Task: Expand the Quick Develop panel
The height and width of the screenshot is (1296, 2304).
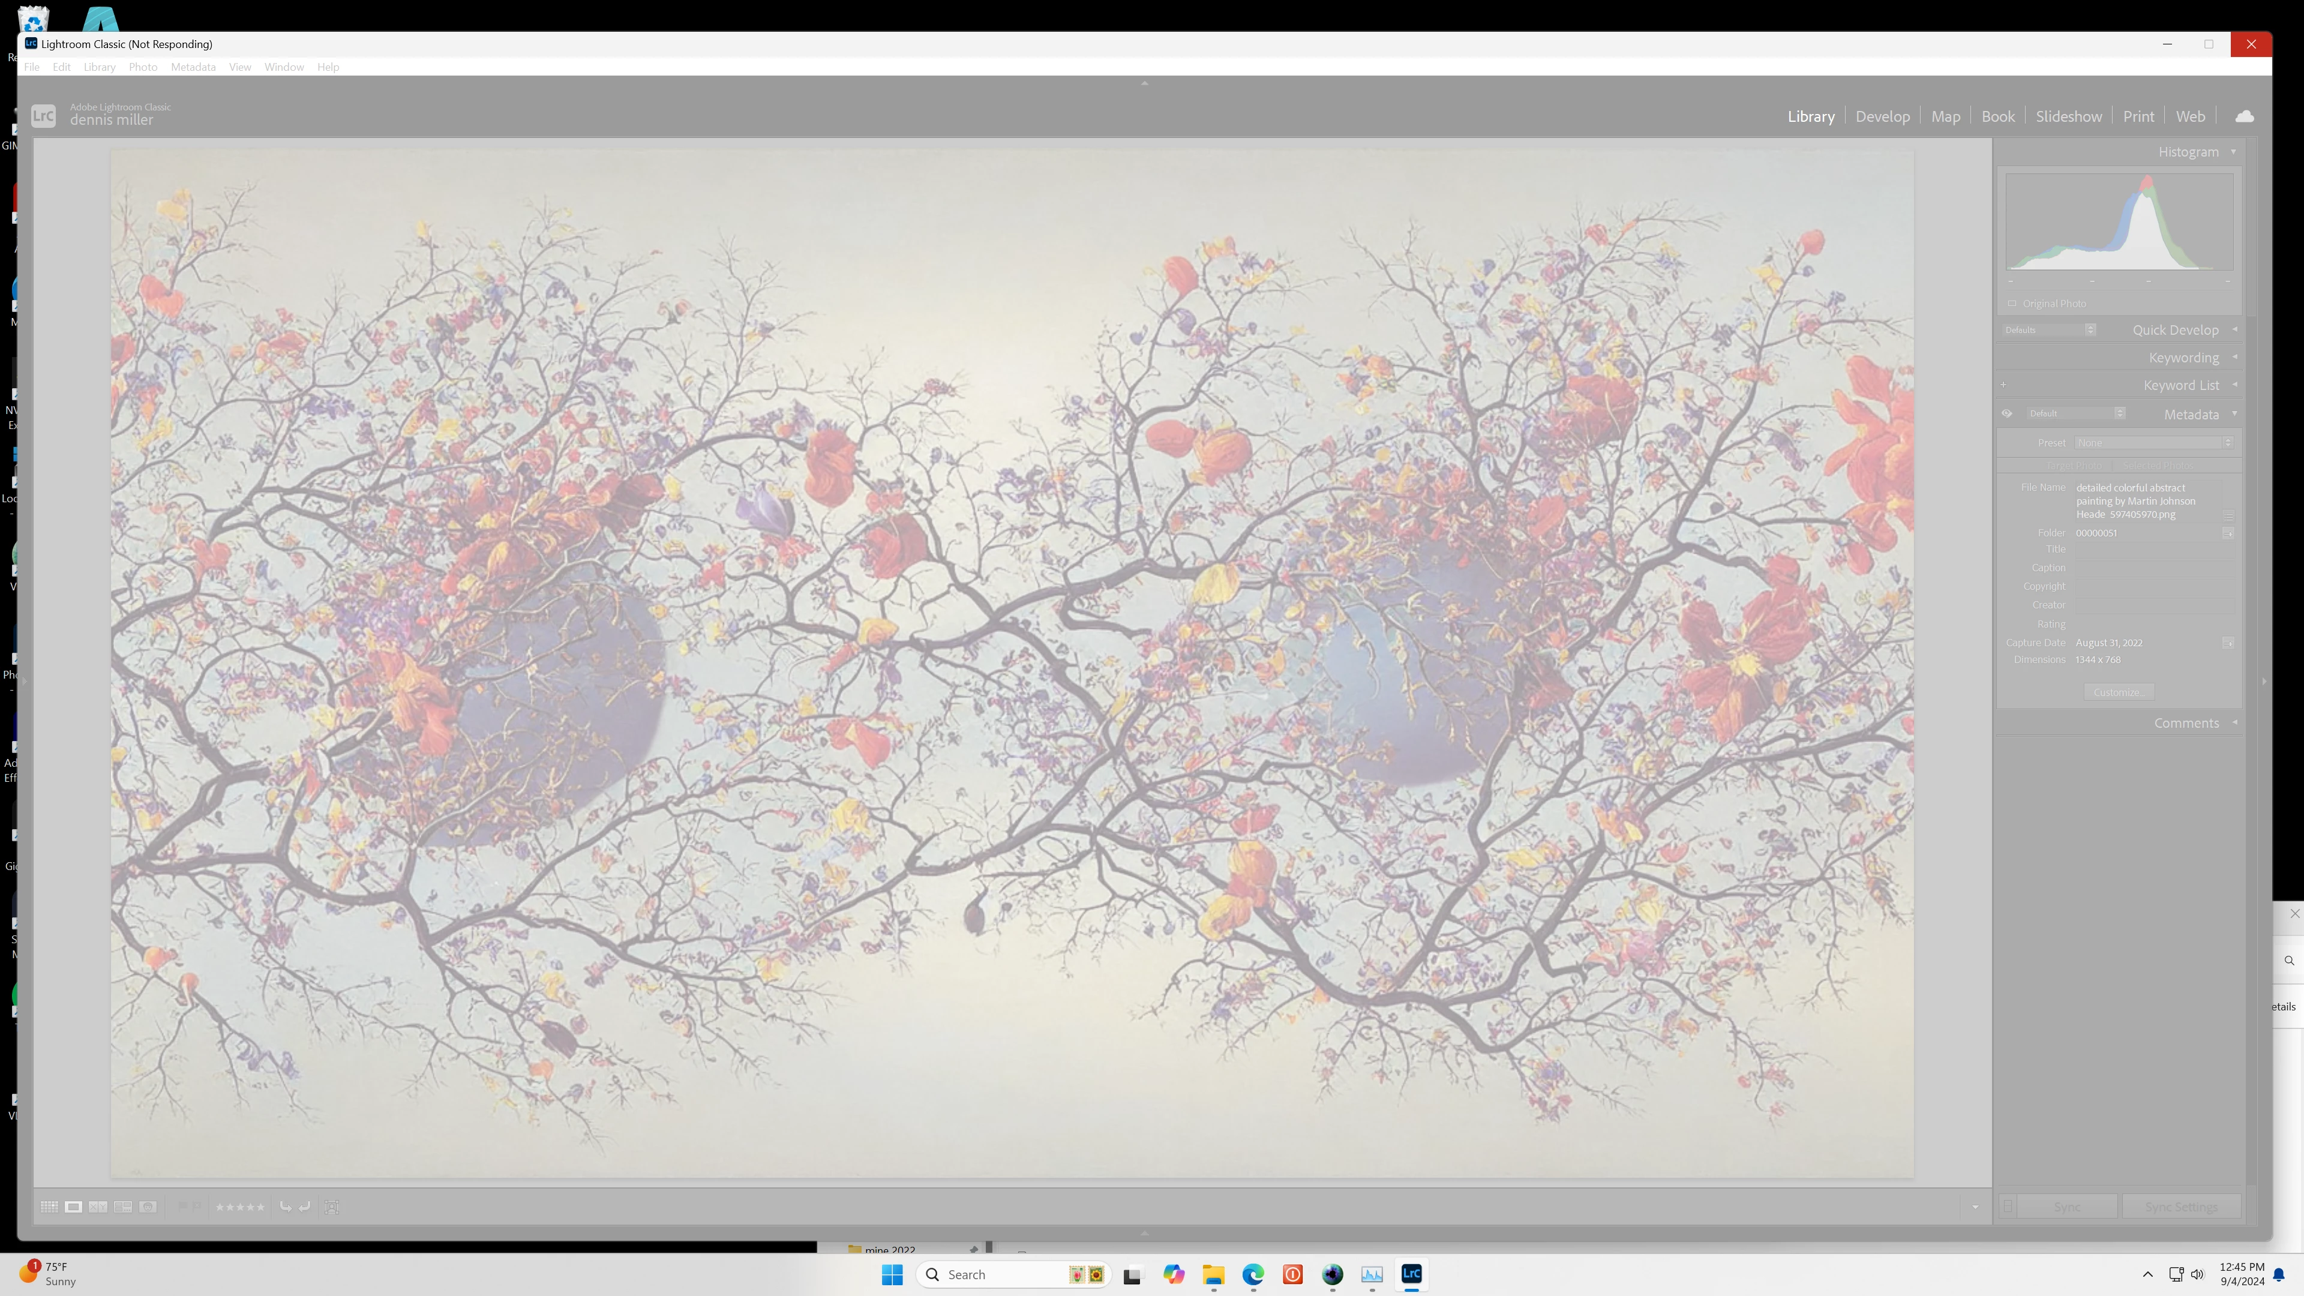Action: pyautogui.click(x=2234, y=329)
